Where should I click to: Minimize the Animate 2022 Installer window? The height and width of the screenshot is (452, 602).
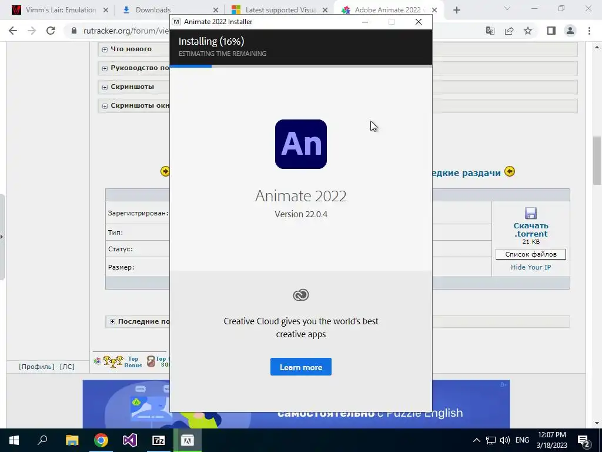[x=365, y=22]
